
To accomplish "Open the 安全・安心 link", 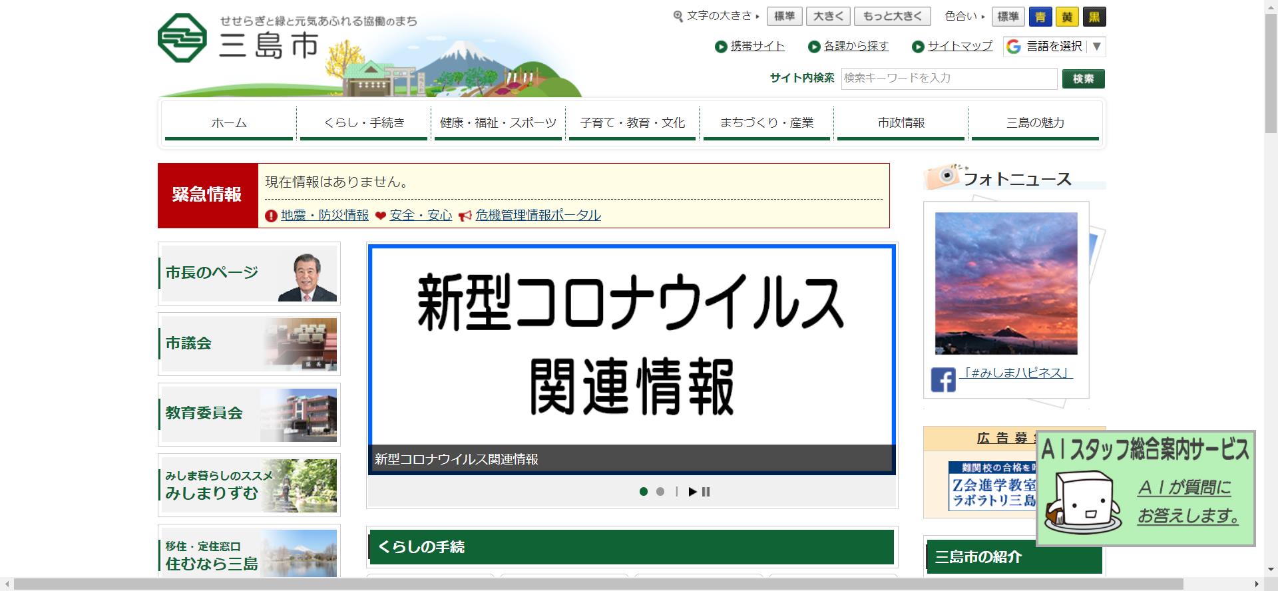I will pyautogui.click(x=421, y=216).
